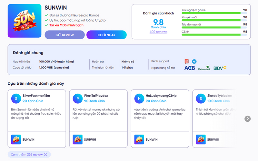The image size is (258, 161).
Task: Click the CSKH rating bar
Action: (x=214, y=35)
